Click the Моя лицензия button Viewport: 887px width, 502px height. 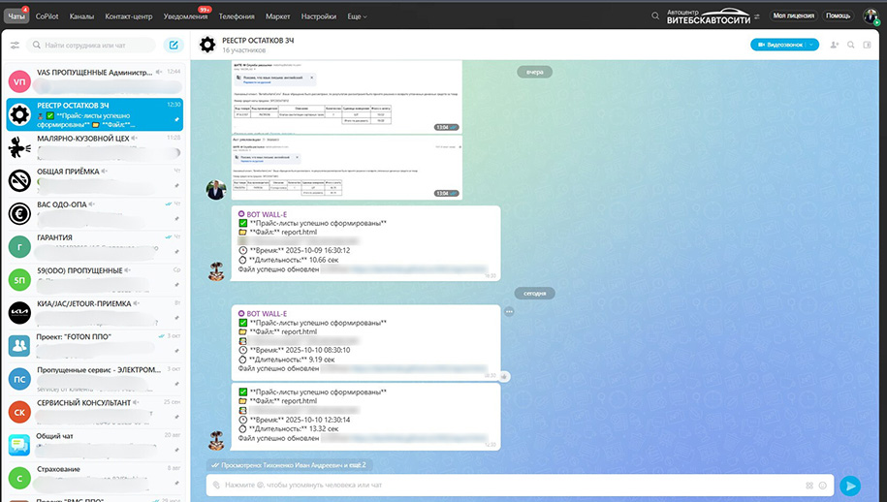[x=793, y=16]
